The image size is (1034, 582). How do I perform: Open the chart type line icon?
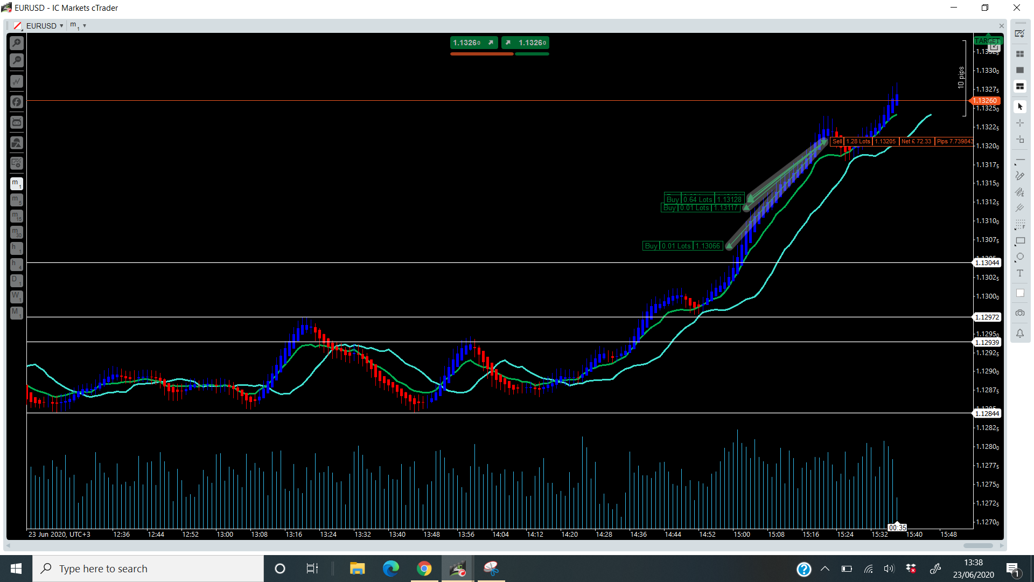click(x=17, y=81)
